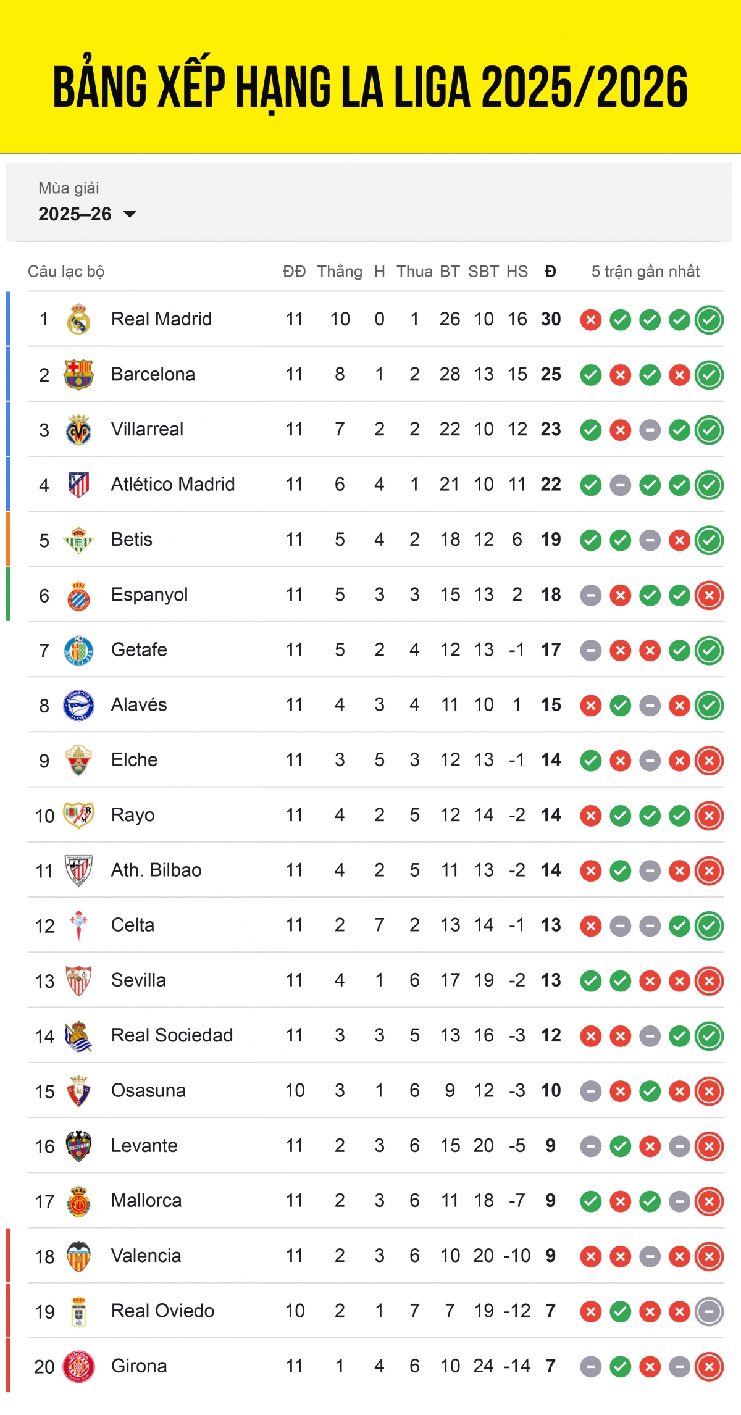Viewport: 741px width, 1415px height.
Task: Select the Espanyol team crest
Action: (78, 595)
